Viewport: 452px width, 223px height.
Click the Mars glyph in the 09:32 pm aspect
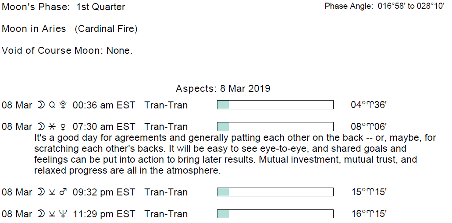click(64, 192)
